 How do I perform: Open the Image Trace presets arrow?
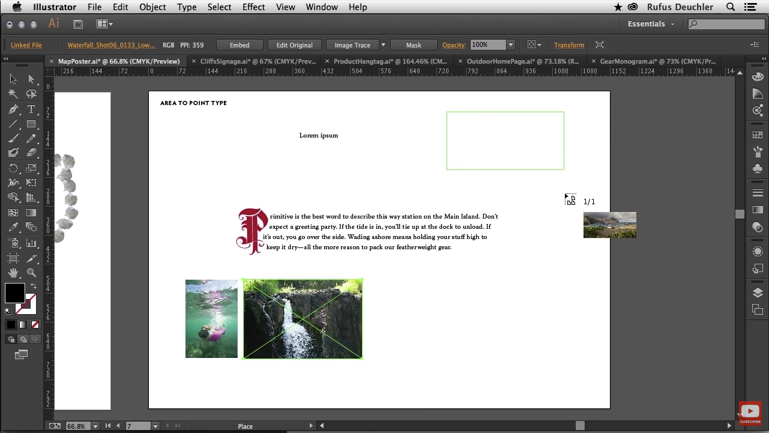point(383,45)
